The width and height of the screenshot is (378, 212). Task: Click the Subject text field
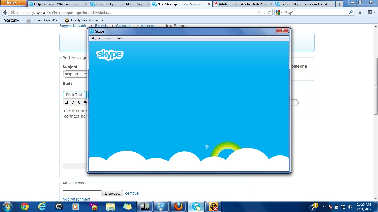tap(75, 74)
